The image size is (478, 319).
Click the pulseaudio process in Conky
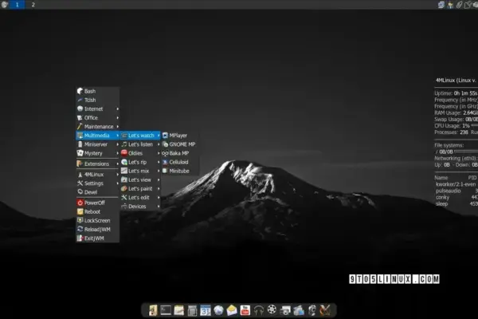tap(448, 191)
